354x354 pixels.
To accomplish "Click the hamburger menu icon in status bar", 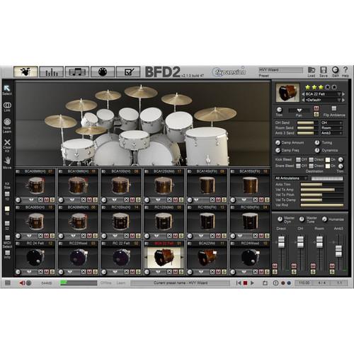I will click(8, 282).
